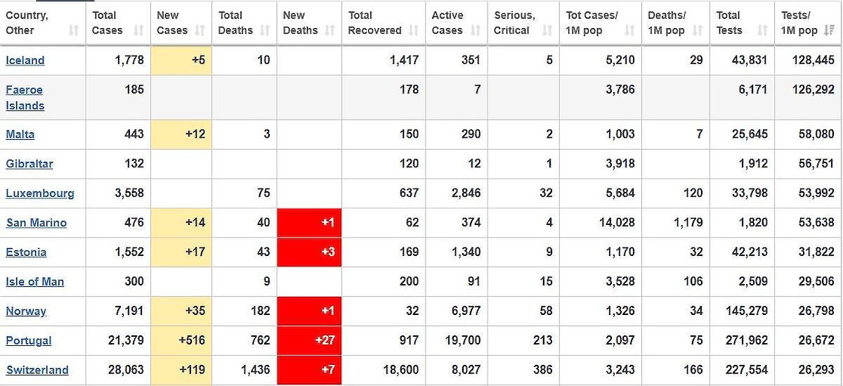
Task: Open the Iceland country link
Action: (25, 60)
